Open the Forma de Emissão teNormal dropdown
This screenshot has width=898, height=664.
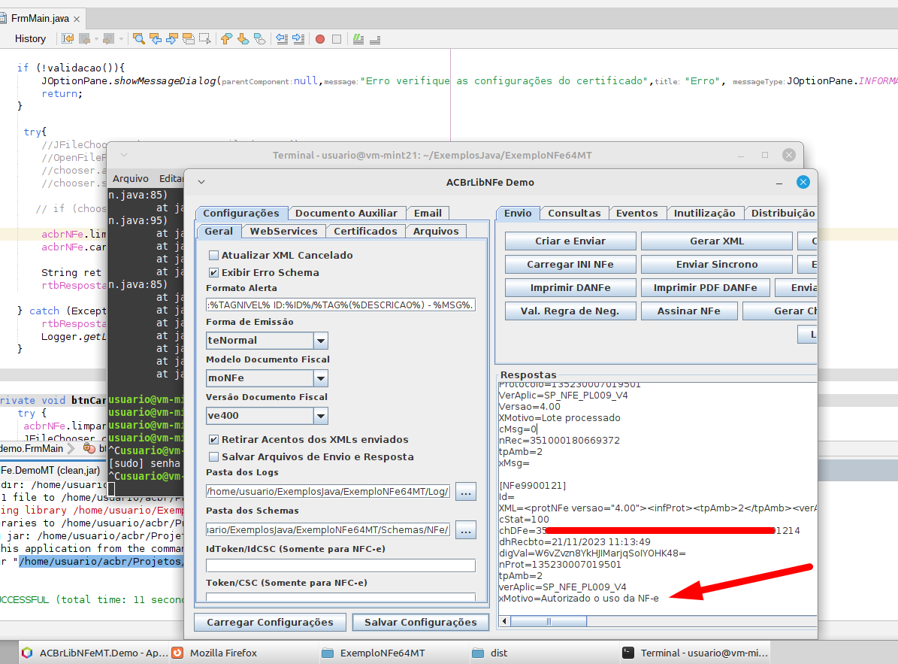tap(321, 341)
